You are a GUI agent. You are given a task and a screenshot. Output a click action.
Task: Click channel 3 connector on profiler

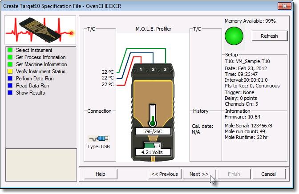(165, 69)
